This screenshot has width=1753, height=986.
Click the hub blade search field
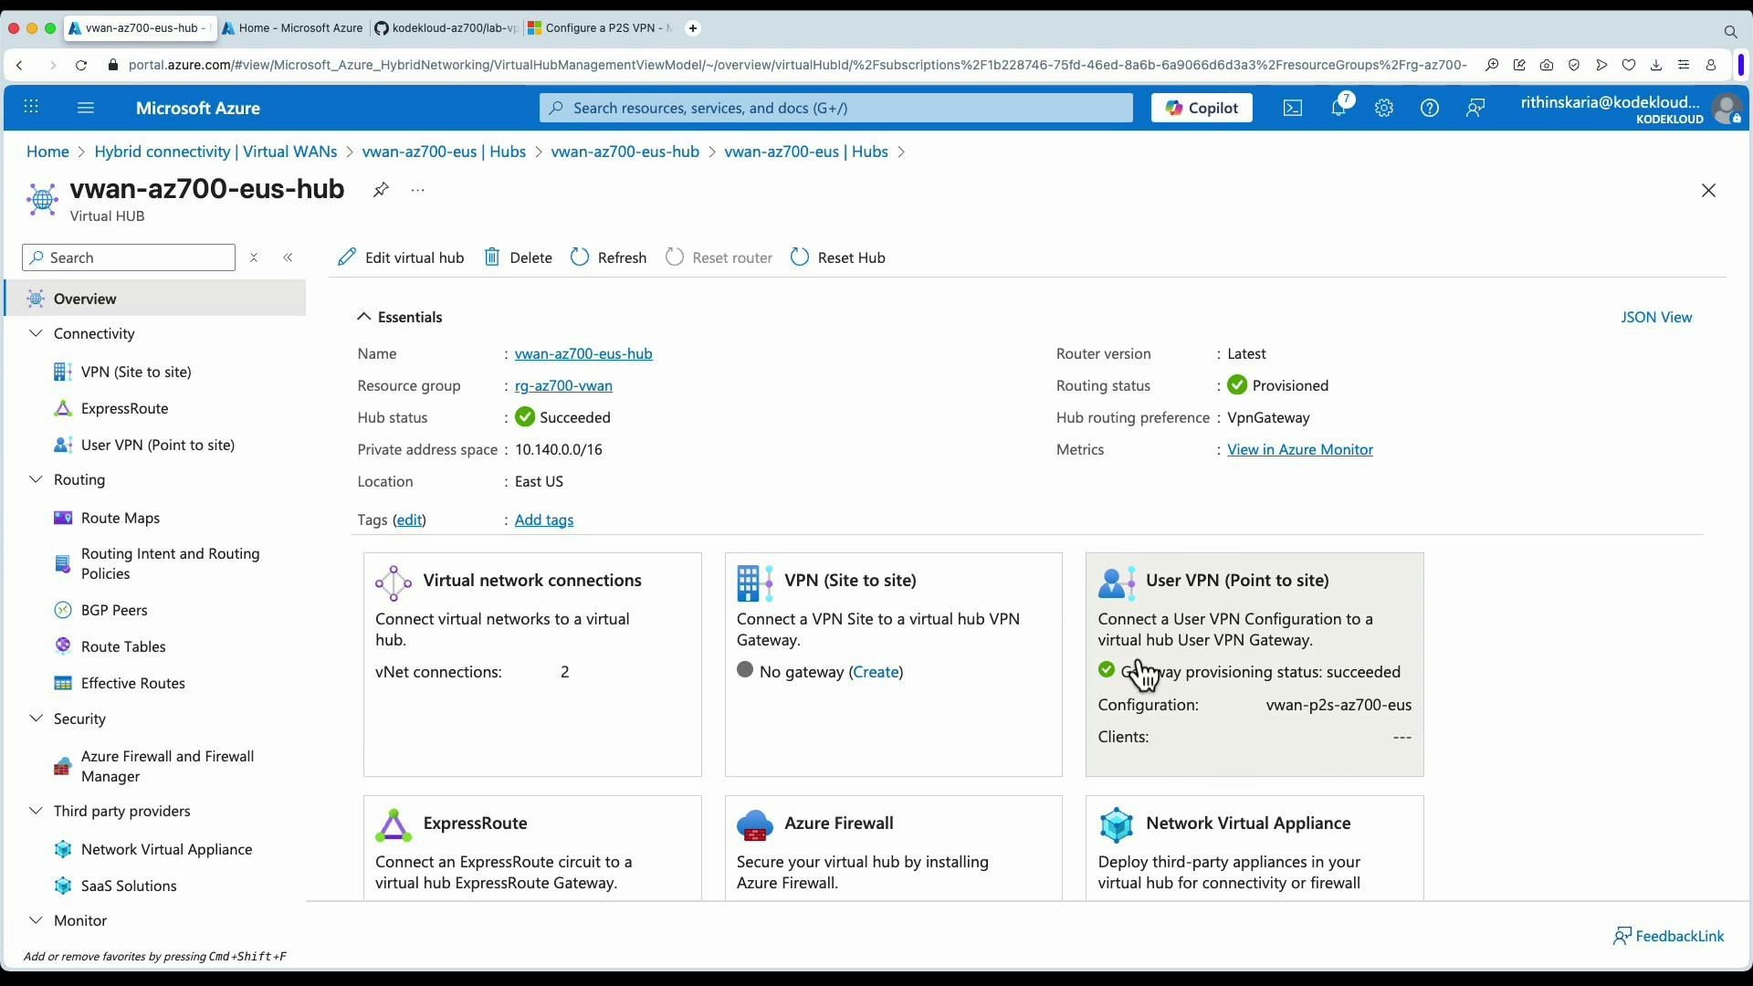128,257
